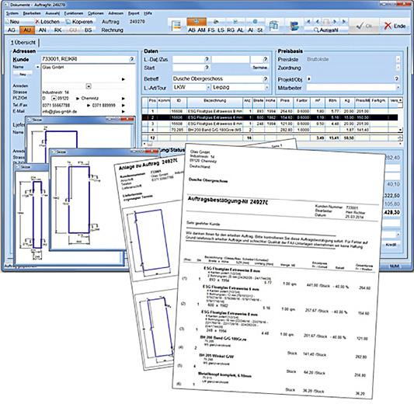Click the Bezeichnung column header
This screenshot has height=411, width=414.
tap(214, 101)
